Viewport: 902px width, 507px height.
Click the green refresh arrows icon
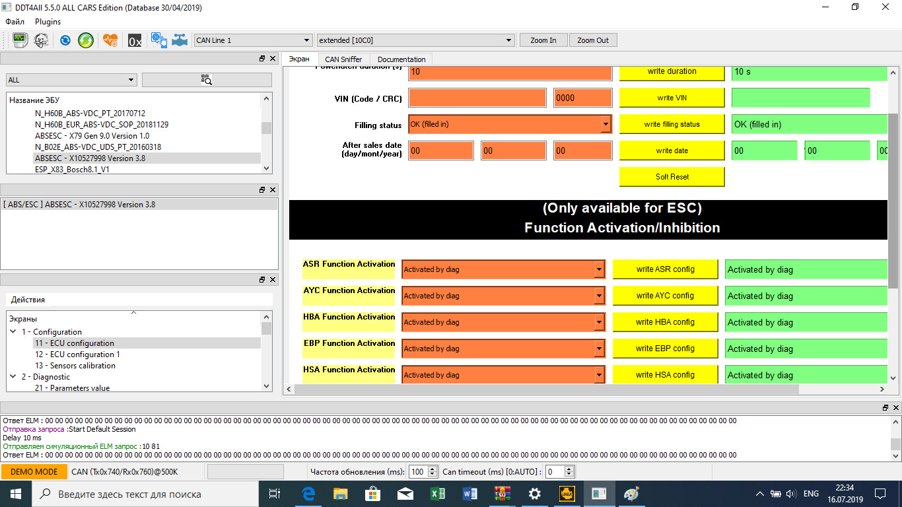pos(86,40)
